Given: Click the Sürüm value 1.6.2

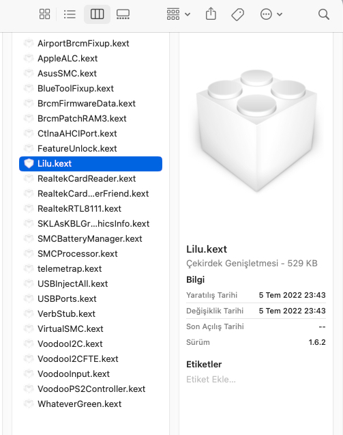Looking at the screenshot, I should (317, 342).
